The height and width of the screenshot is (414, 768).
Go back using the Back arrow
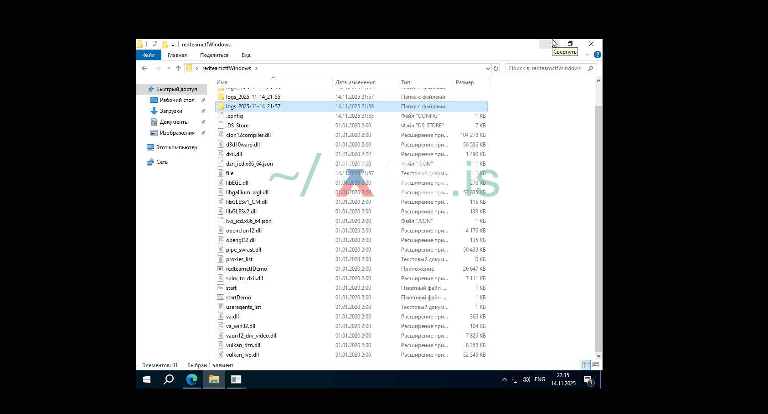144,68
